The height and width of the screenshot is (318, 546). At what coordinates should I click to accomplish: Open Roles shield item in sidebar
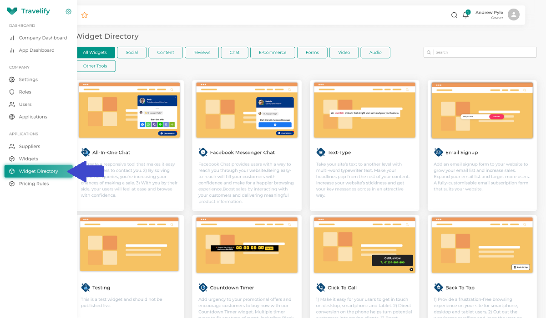(25, 92)
